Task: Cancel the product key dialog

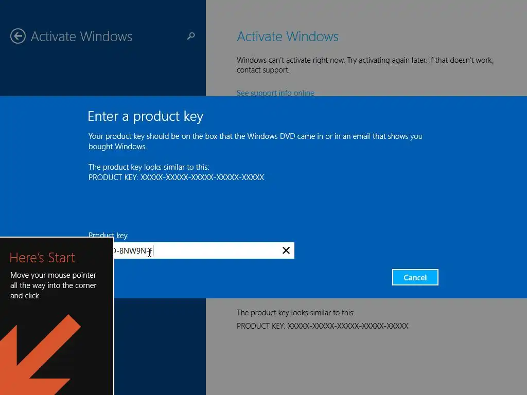Action: tap(415, 277)
